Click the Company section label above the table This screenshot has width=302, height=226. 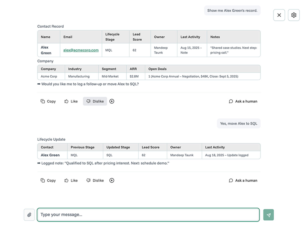point(45,61)
